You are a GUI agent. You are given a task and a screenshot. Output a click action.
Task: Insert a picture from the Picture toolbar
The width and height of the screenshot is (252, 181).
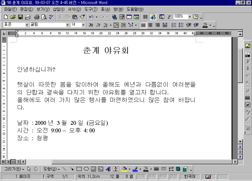point(248,46)
